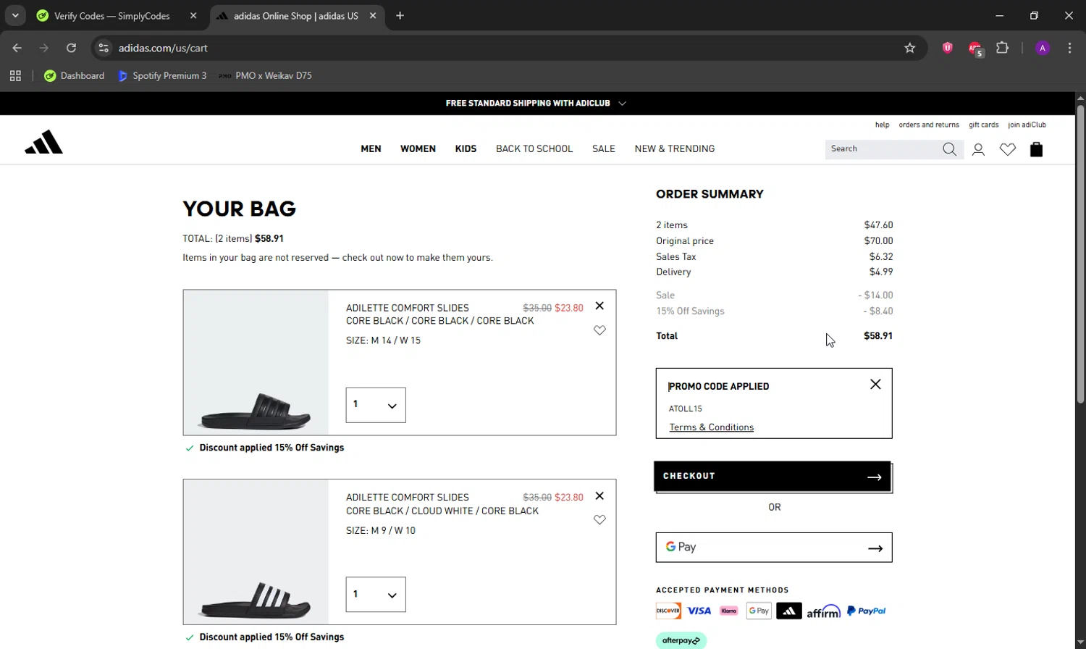View site information icon in address bar
Viewport: 1086px width, 649px height.
click(x=104, y=48)
